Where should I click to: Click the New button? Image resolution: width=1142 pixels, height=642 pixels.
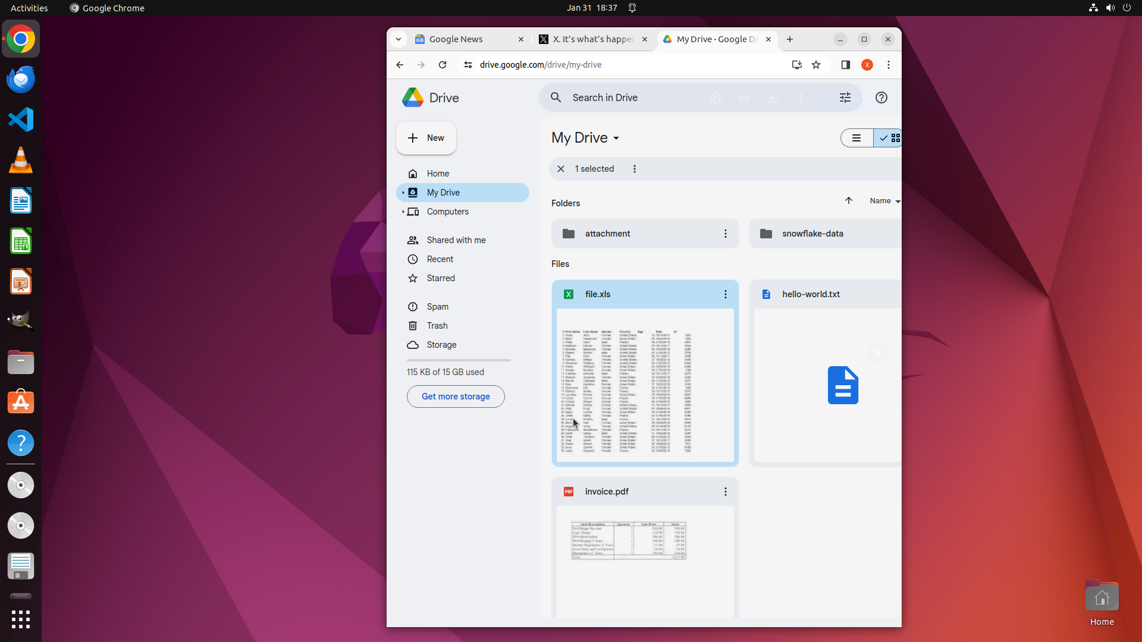[x=426, y=138]
